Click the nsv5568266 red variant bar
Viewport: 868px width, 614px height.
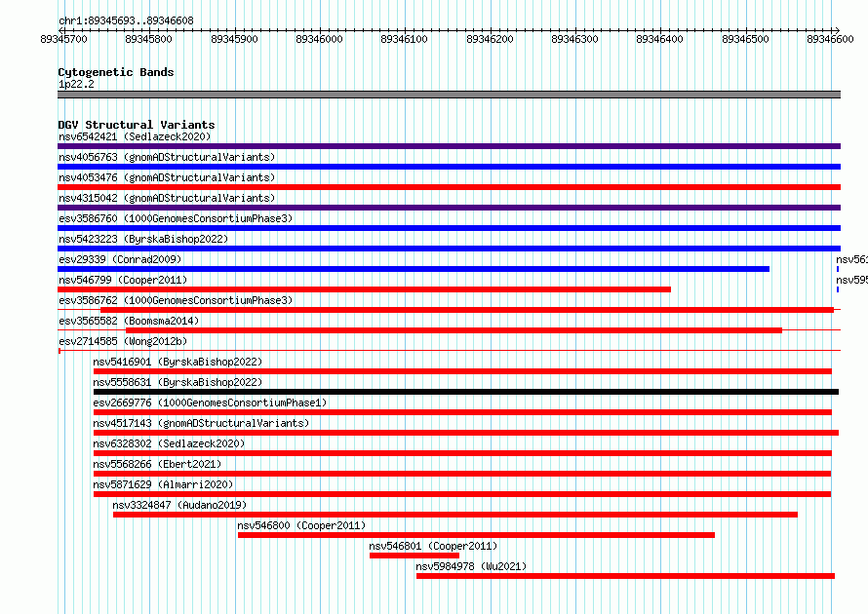click(x=462, y=474)
